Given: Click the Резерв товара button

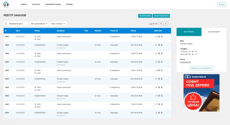Looking at the screenshot, I should 145,16.
